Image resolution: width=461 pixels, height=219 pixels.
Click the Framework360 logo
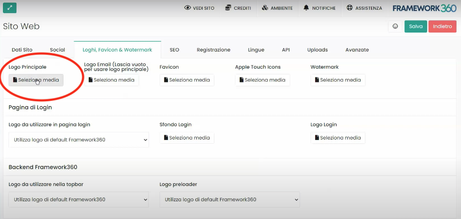[x=425, y=8]
